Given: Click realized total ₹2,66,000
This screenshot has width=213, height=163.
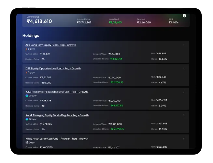Looking at the screenshot, I should 144,22.
